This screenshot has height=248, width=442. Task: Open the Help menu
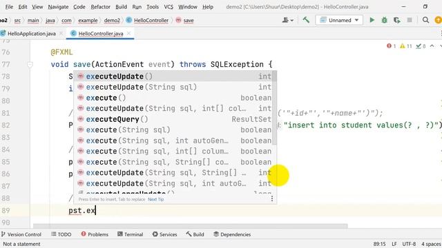pos(208,7)
